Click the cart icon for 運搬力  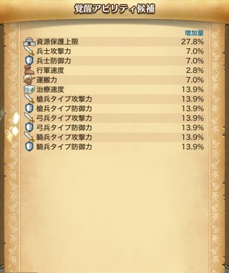click(29, 80)
